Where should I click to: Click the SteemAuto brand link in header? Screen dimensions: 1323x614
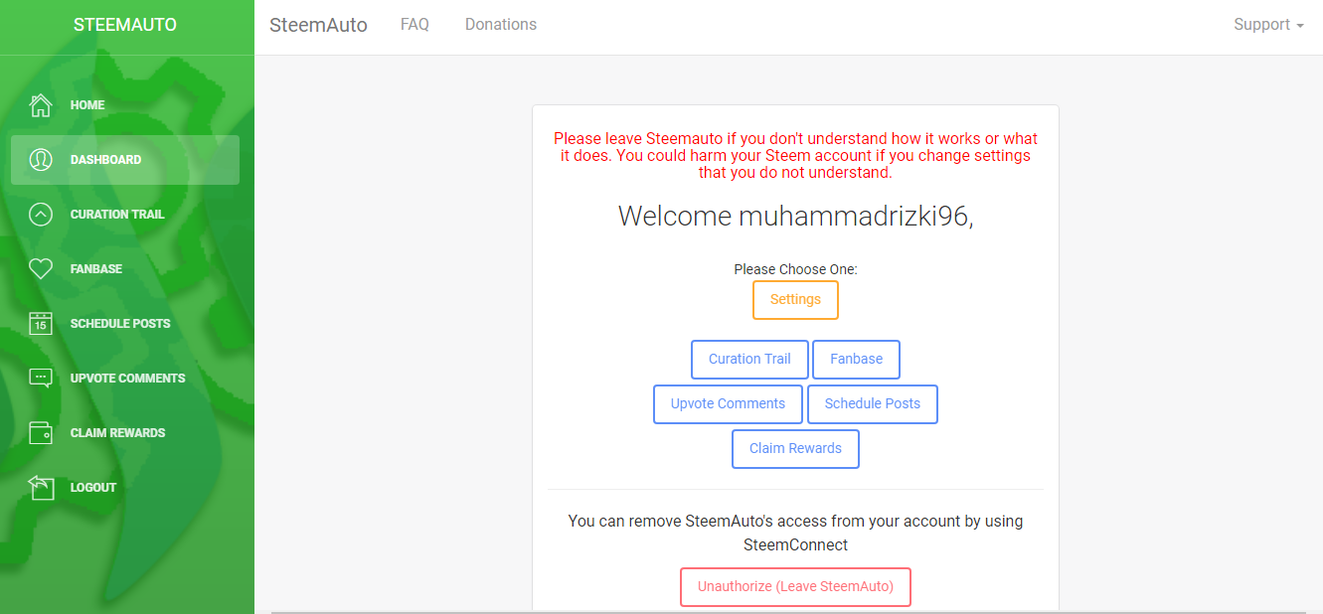pos(318,25)
